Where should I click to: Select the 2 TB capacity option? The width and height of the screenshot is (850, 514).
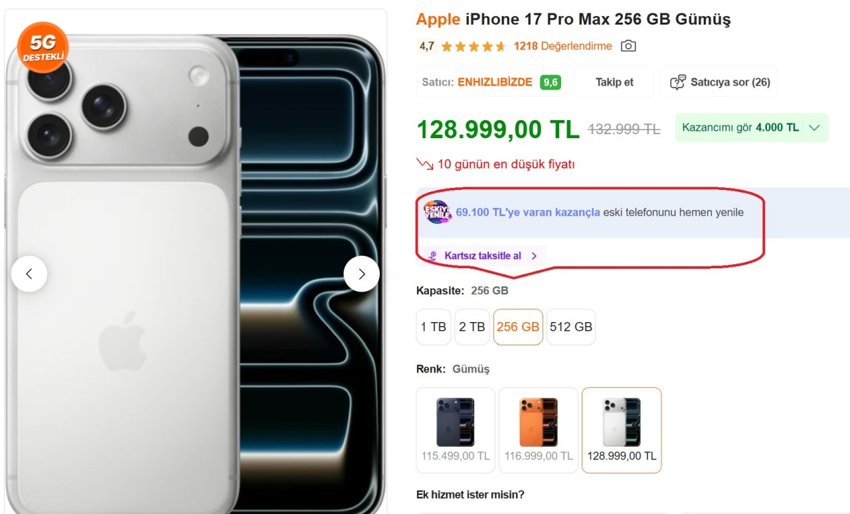coord(471,327)
